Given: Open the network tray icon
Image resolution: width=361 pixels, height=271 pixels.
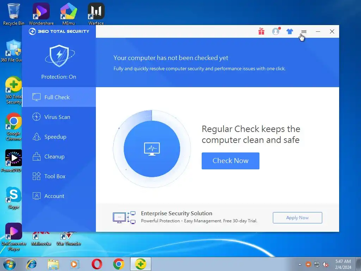Looking at the screenshot, I should click(317, 264).
